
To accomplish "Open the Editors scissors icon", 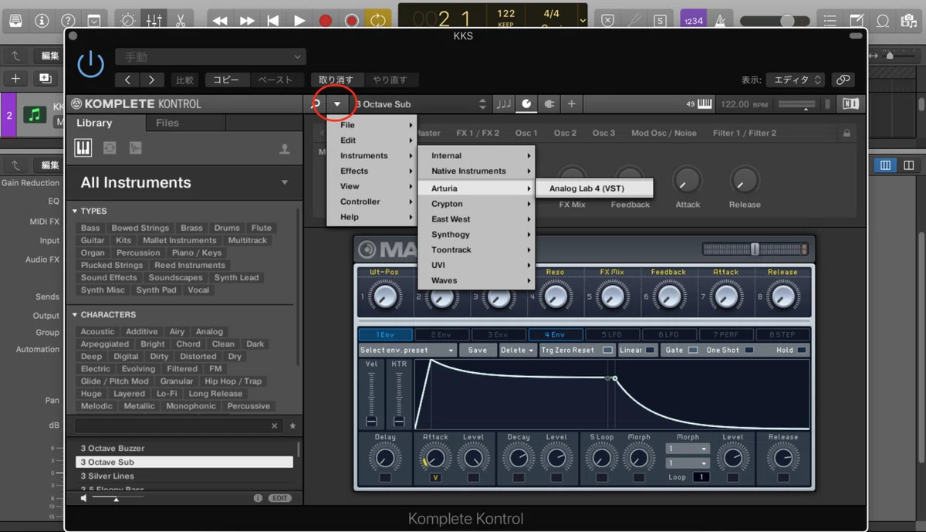I will point(180,21).
